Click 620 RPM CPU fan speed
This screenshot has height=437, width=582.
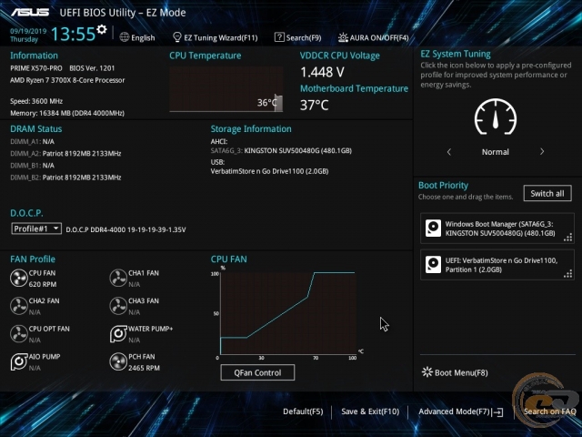43,284
